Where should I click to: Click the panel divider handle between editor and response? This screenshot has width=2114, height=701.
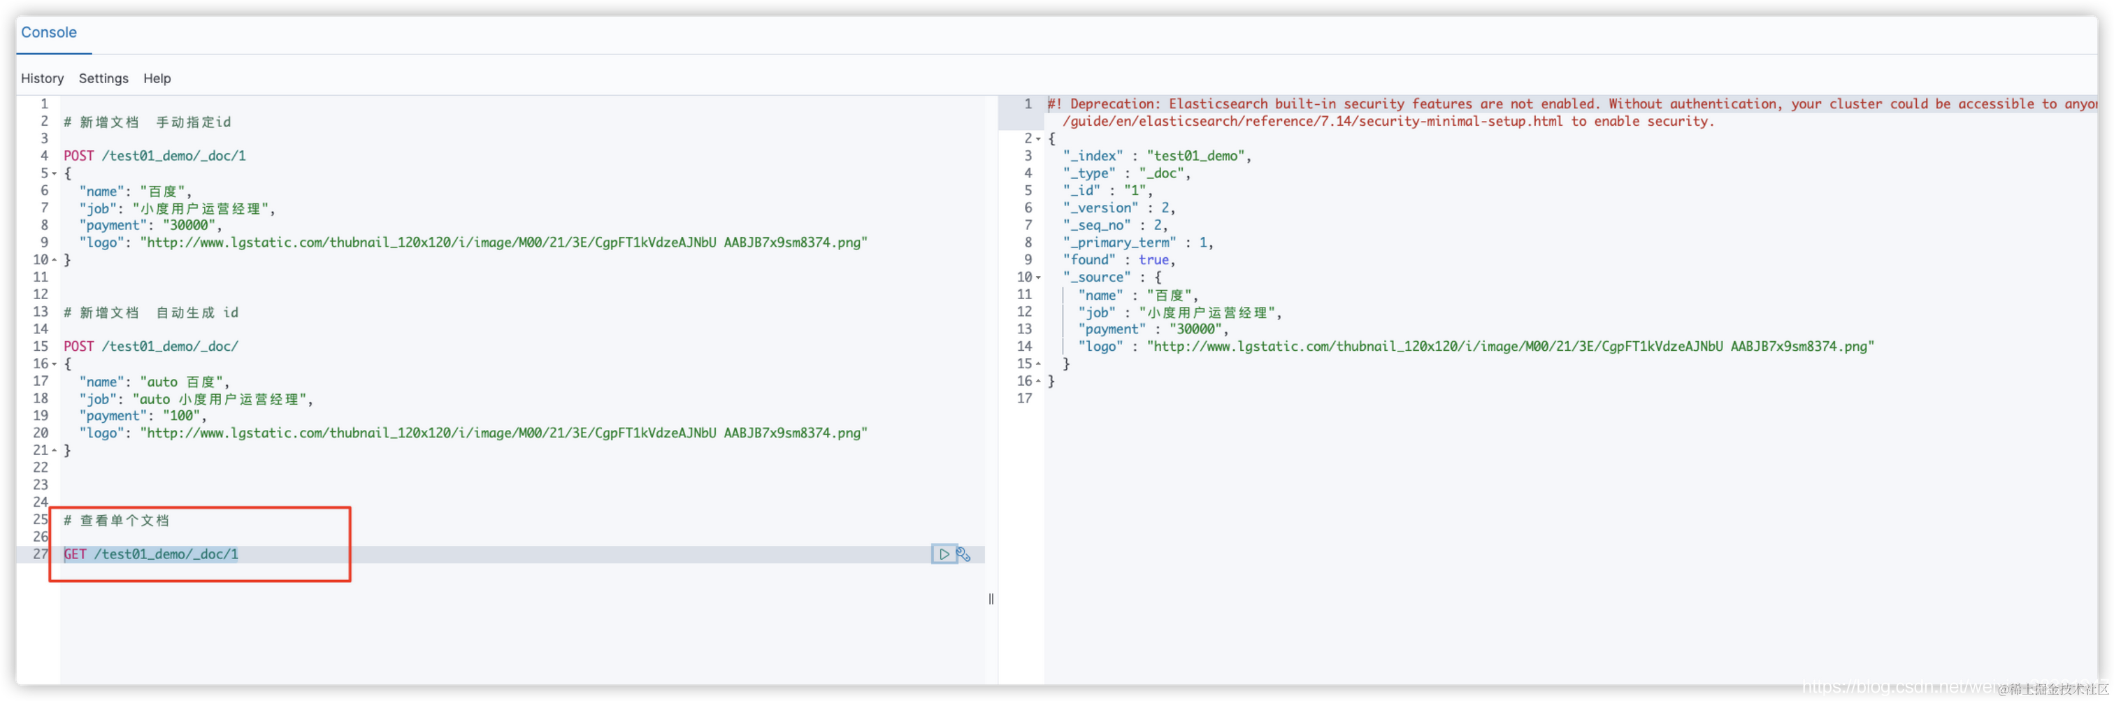click(x=991, y=598)
